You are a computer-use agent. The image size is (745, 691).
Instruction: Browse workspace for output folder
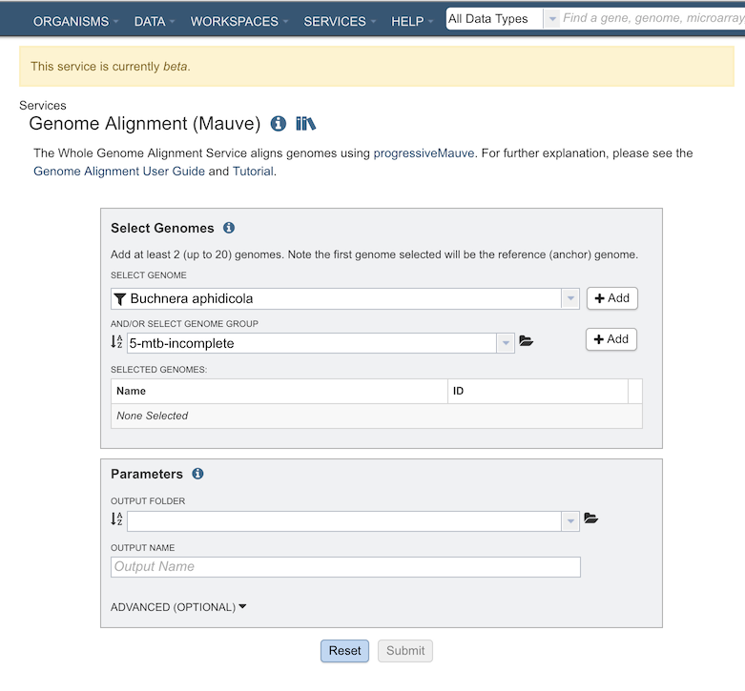click(590, 518)
